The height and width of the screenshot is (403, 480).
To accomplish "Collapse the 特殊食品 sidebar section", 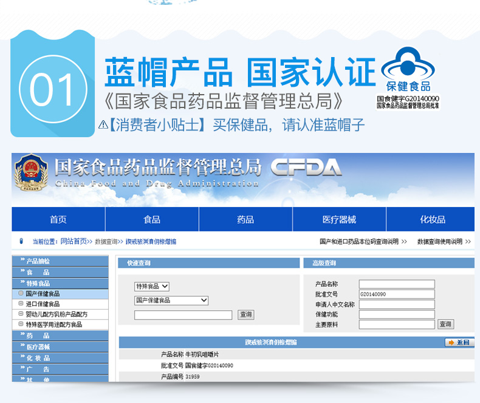I will click(60, 283).
